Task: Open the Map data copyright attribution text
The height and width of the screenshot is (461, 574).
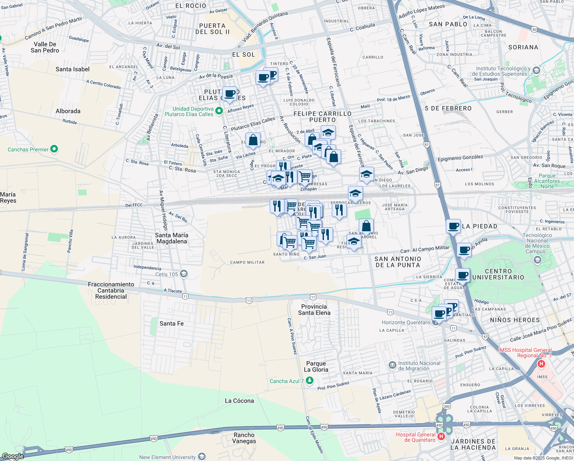Action: pos(539,458)
